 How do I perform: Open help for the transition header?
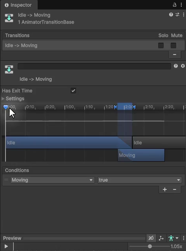point(171,15)
